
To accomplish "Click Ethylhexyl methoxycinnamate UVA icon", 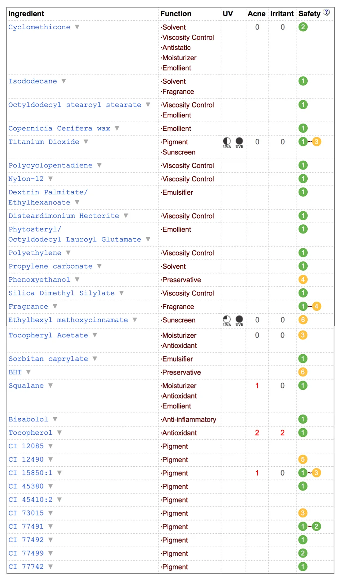I will (227, 319).
